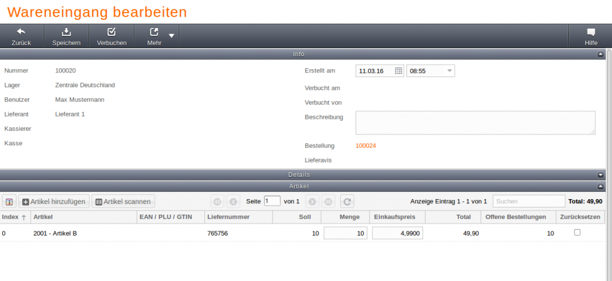Image resolution: width=612 pixels, height=281 pixels.
Task: Open the time dropdown showing 08:55
Action: click(449, 71)
